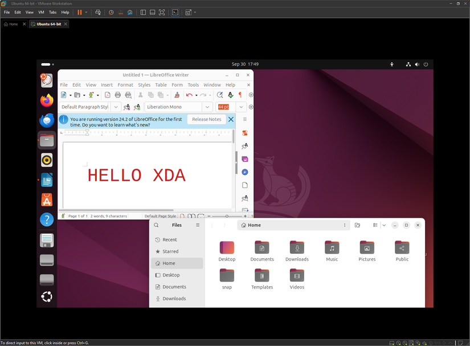The image size is (470, 346).
Task: Open the Table menu in Writer
Action: tap(161, 84)
